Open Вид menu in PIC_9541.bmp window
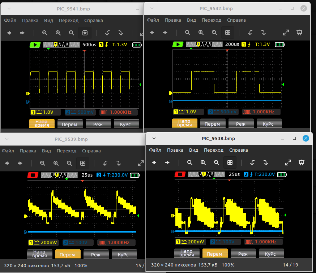316x273 pixels. click(48, 21)
